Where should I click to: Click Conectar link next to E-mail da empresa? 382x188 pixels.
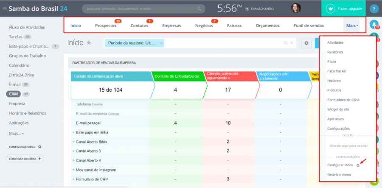click(113, 114)
